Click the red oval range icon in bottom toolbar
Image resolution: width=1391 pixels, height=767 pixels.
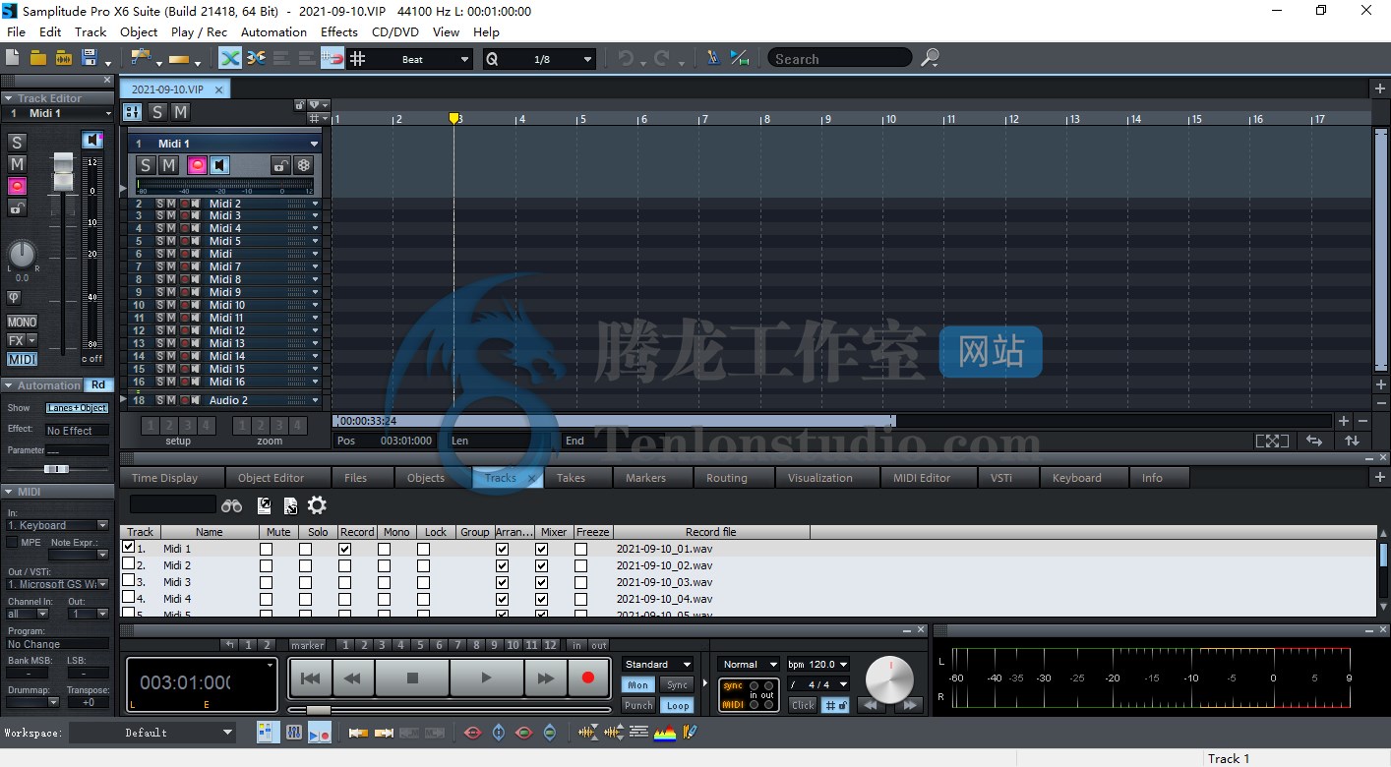pos(473,733)
